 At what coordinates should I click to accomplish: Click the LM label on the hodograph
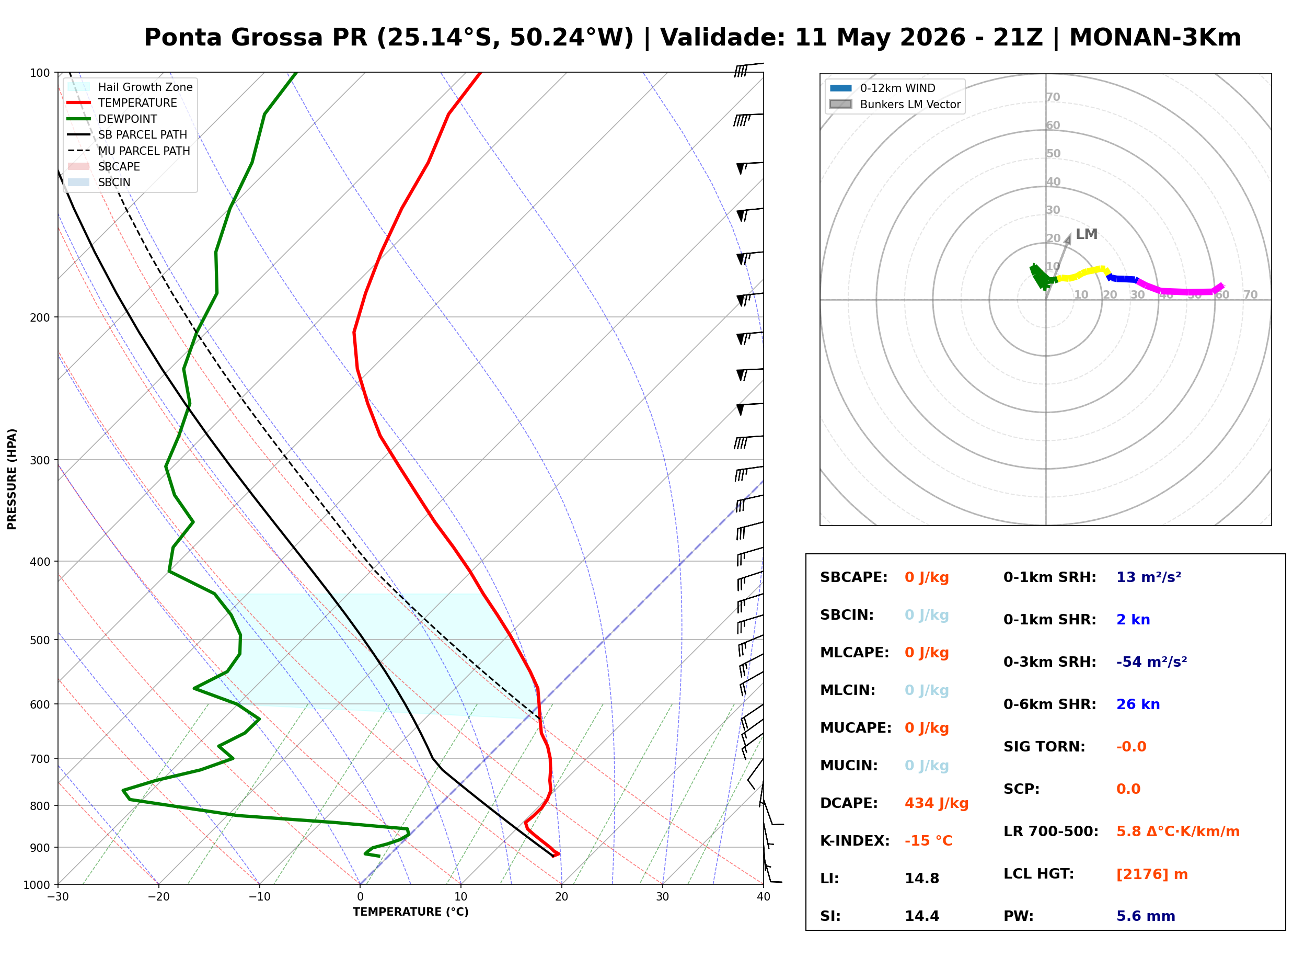tap(1087, 234)
